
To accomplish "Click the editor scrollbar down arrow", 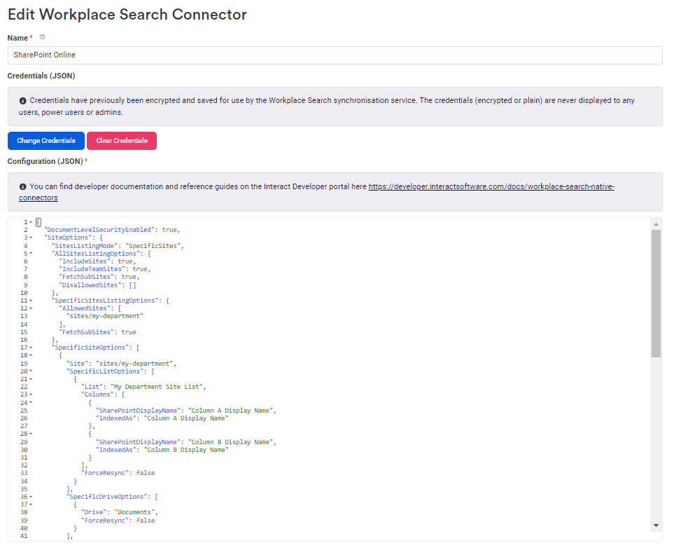I will [x=656, y=525].
